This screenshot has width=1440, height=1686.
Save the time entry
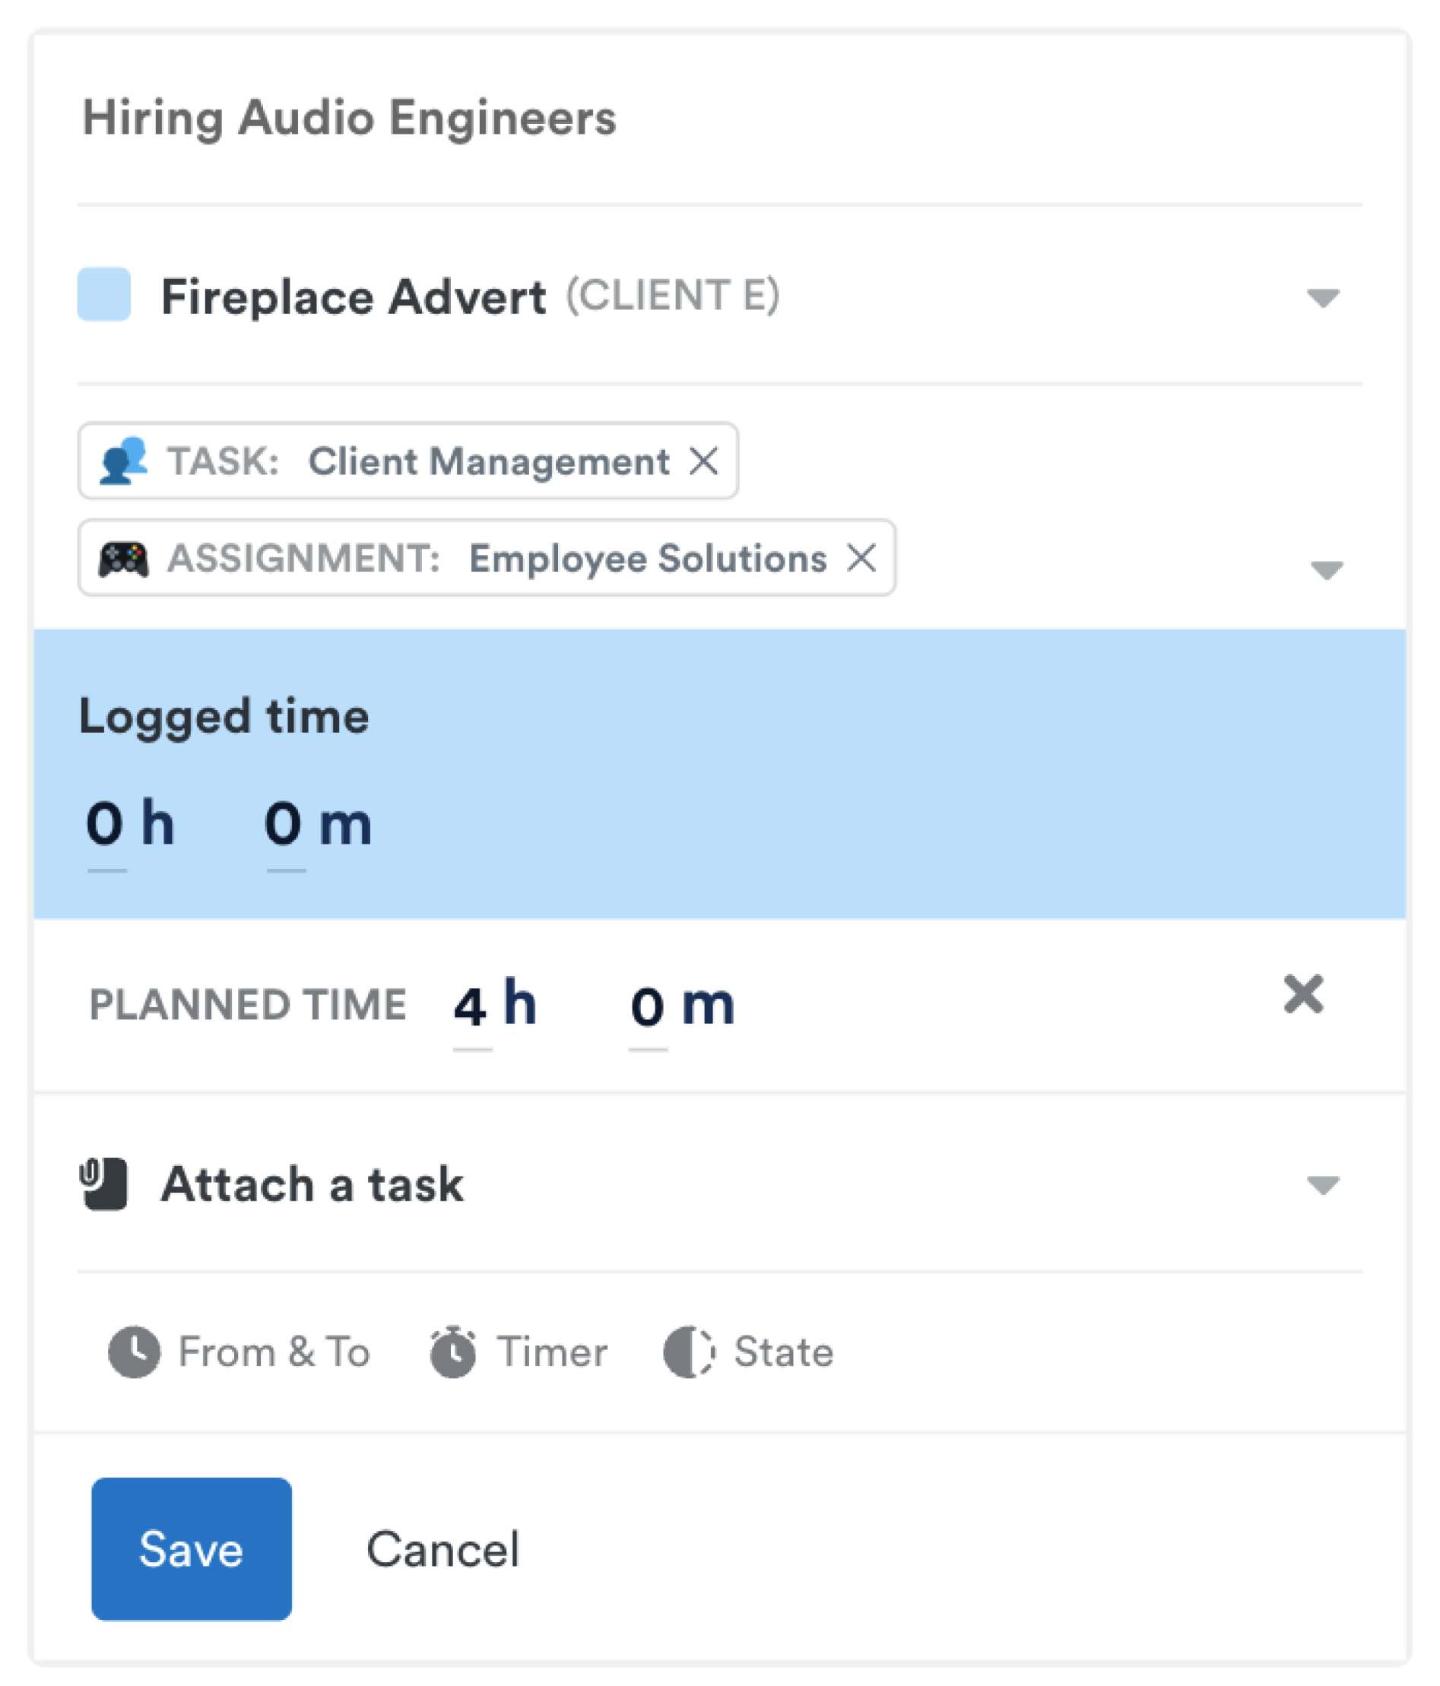point(192,1548)
